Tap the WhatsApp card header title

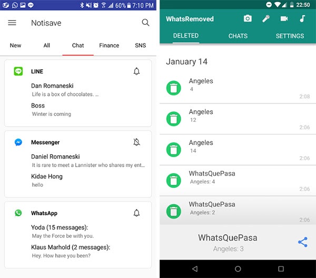point(44,213)
